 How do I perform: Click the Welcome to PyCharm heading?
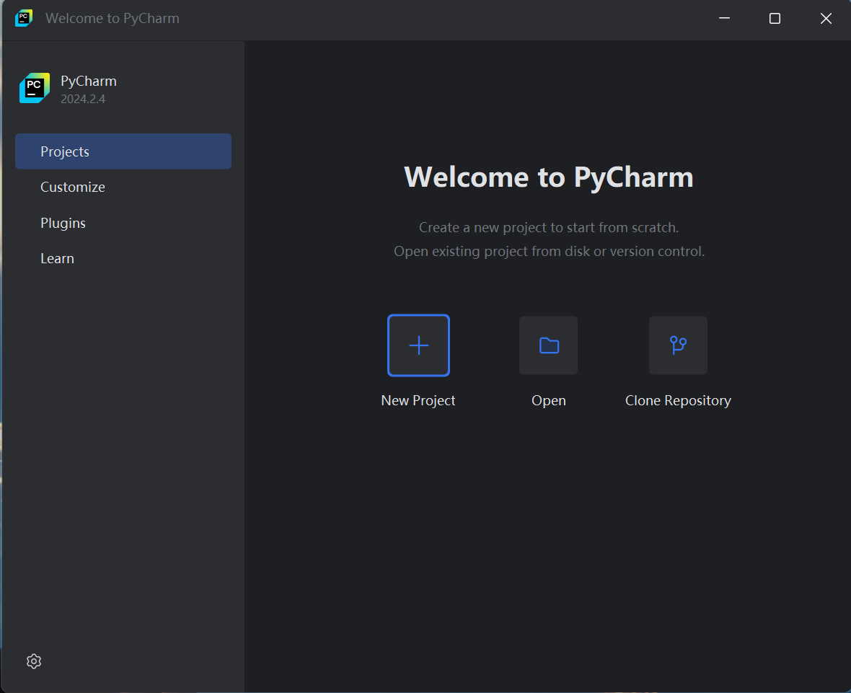coord(549,177)
